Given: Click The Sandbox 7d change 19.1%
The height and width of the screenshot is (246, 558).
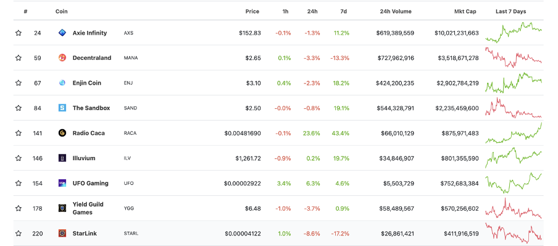Looking at the screenshot, I should point(341,108).
